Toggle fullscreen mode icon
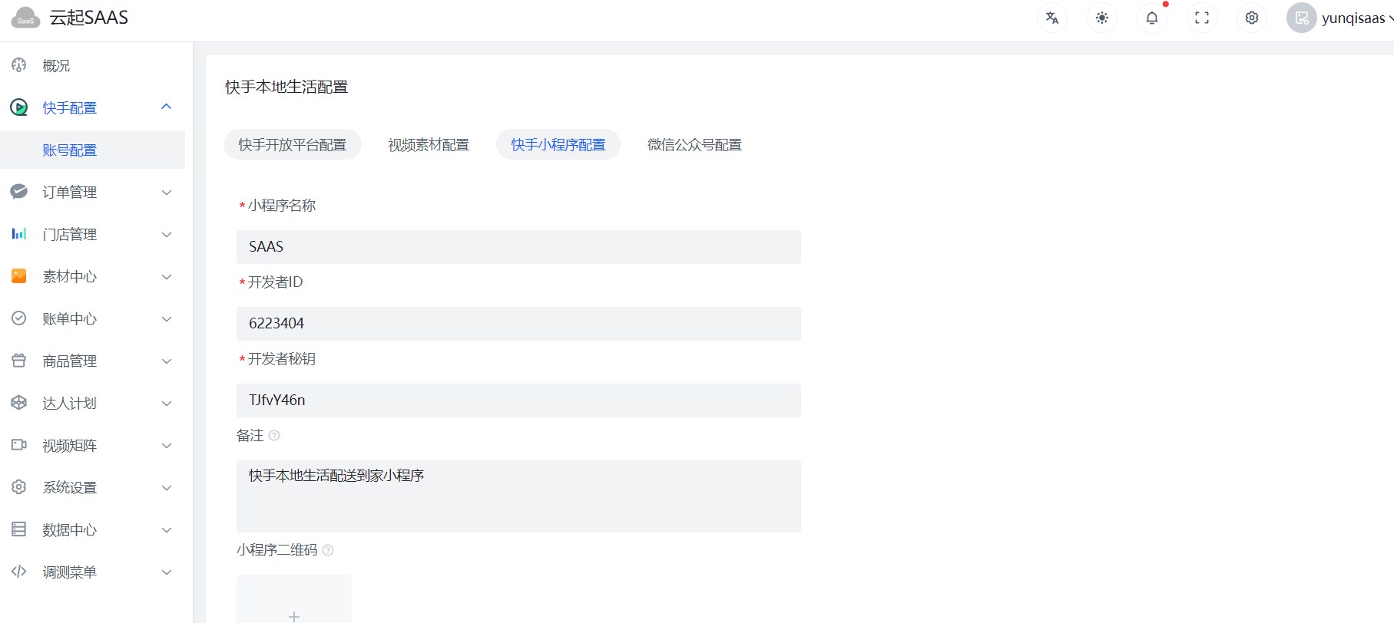This screenshot has width=1394, height=623. tap(1202, 18)
